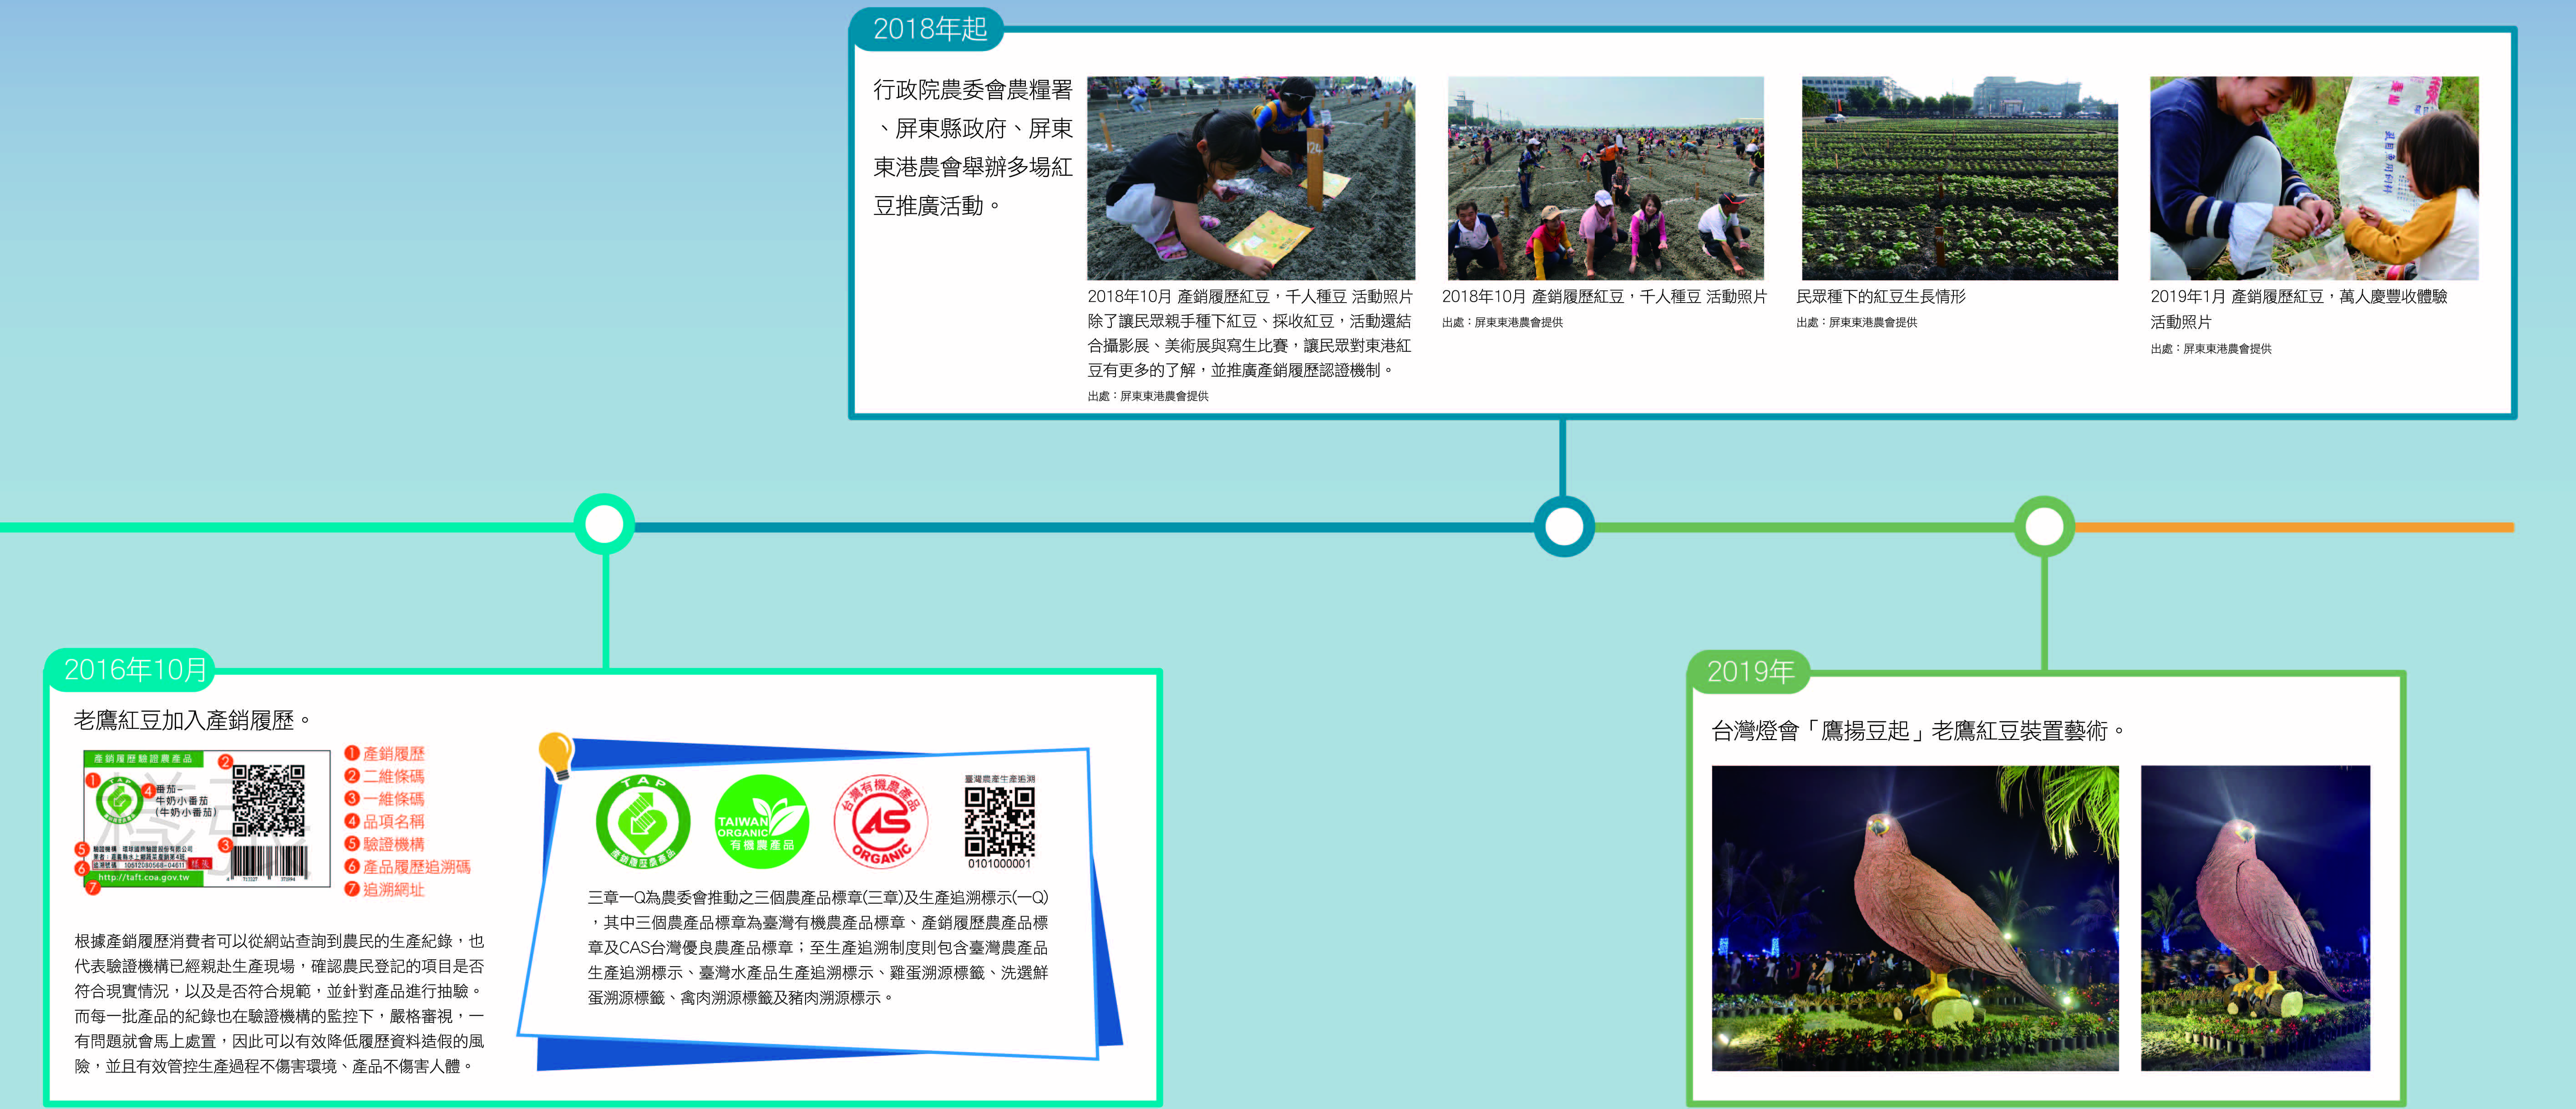Viewport: 2576px width, 1109px height.
Task: Click legend item 3 一維條碼
Action: tap(385, 799)
